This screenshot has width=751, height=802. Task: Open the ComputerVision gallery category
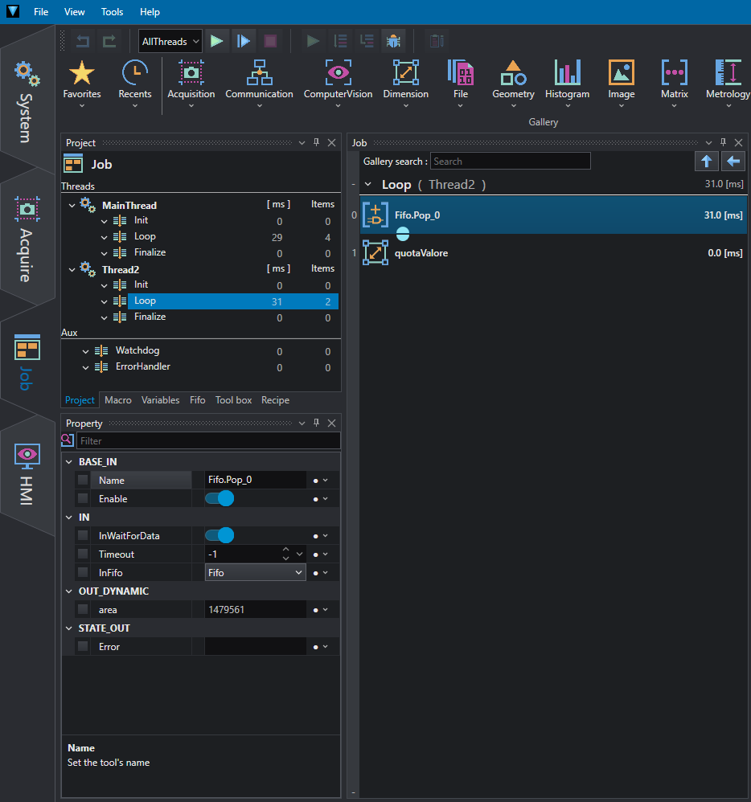click(338, 82)
